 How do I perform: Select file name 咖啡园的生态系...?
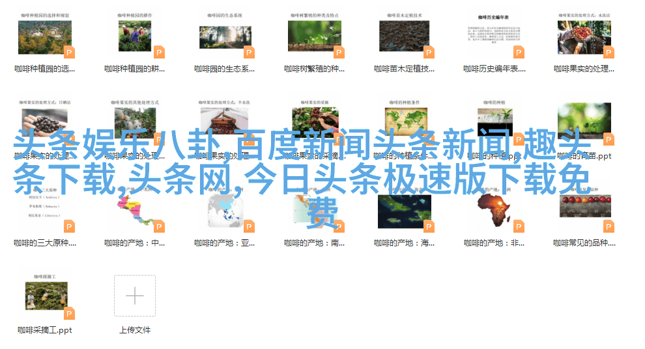225,69
